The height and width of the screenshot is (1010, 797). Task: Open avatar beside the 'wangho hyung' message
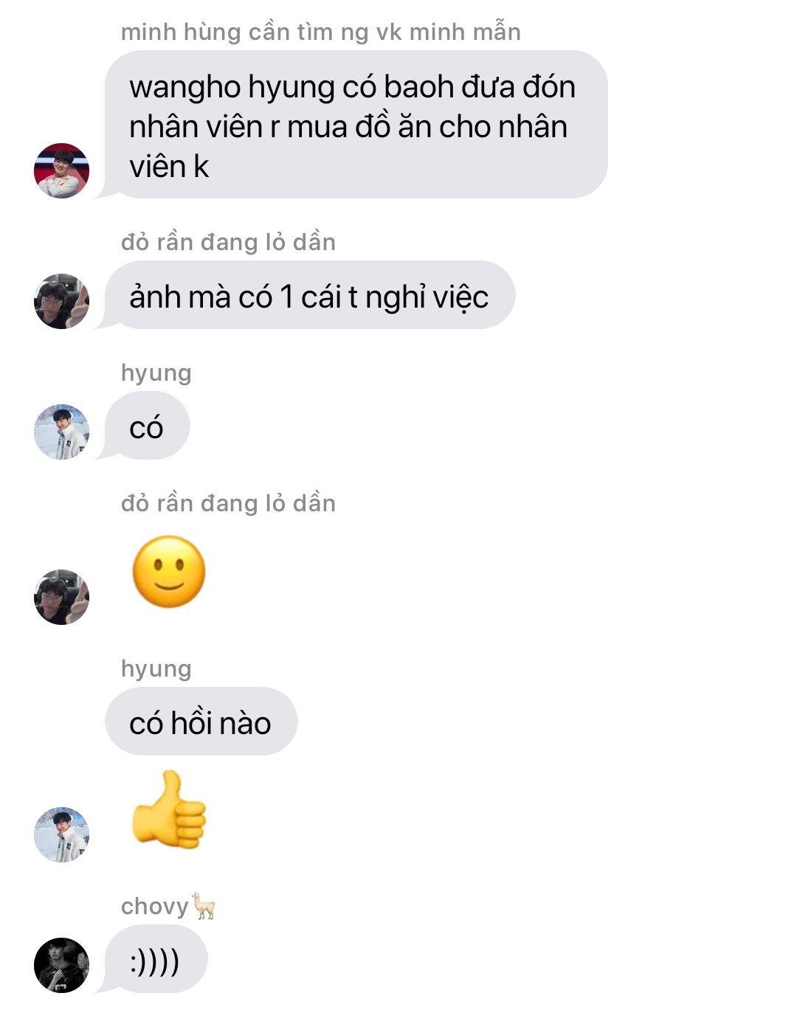[x=61, y=170]
